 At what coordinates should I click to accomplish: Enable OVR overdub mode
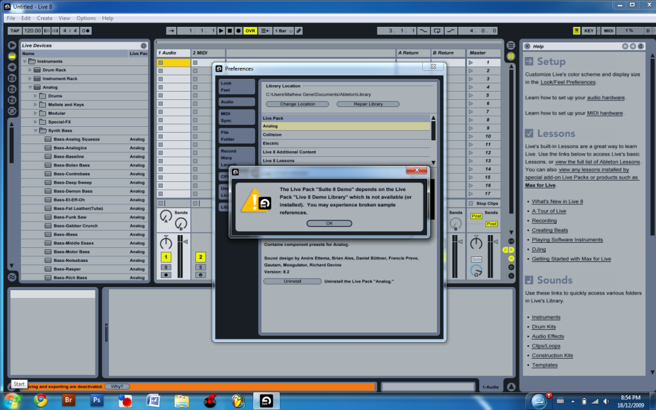click(250, 30)
